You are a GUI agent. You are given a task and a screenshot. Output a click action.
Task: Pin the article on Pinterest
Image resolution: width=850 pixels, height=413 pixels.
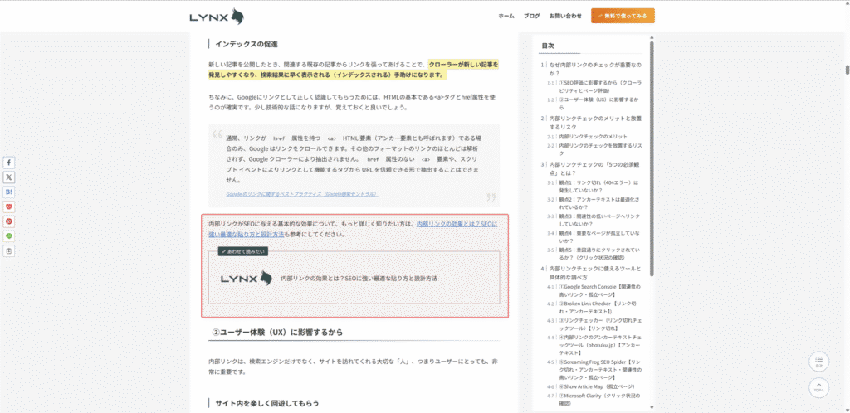[9, 221]
